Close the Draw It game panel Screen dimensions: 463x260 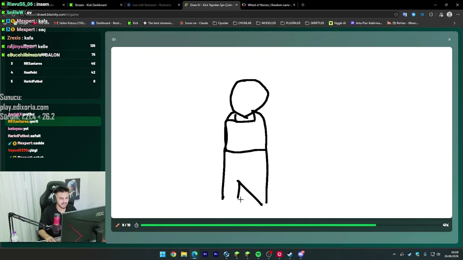(x=449, y=39)
